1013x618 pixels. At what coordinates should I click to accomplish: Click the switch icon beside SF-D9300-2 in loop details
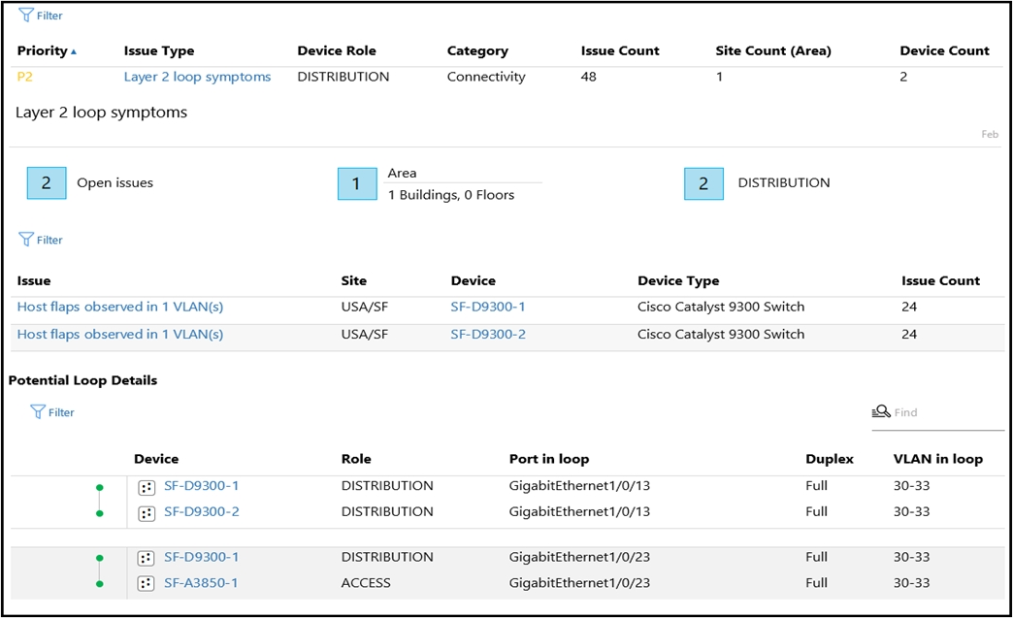click(x=146, y=513)
